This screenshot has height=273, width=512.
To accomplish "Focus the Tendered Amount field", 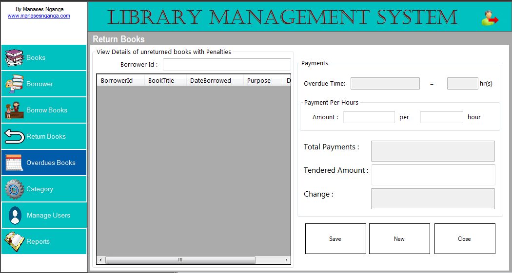I will click(433, 175).
